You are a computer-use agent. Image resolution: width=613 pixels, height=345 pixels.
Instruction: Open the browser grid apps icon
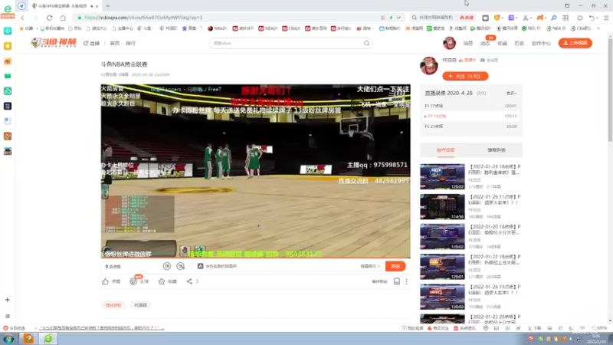coord(565,18)
